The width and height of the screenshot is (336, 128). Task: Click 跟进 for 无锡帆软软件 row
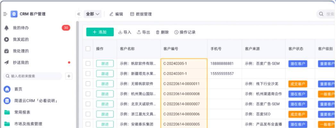point(105,84)
